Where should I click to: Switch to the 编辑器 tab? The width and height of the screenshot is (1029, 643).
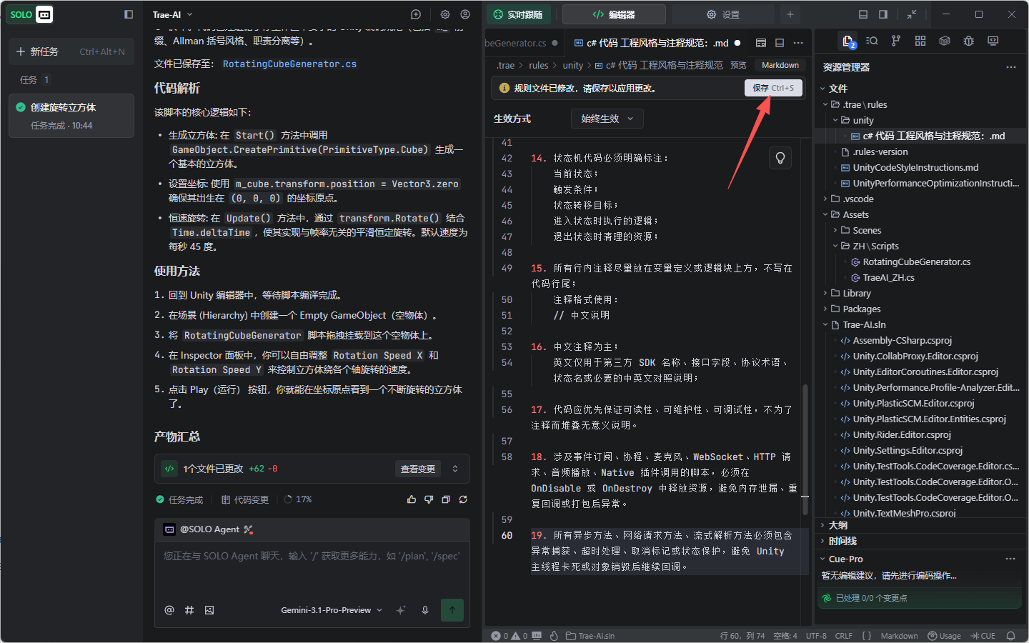click(614, 14)
